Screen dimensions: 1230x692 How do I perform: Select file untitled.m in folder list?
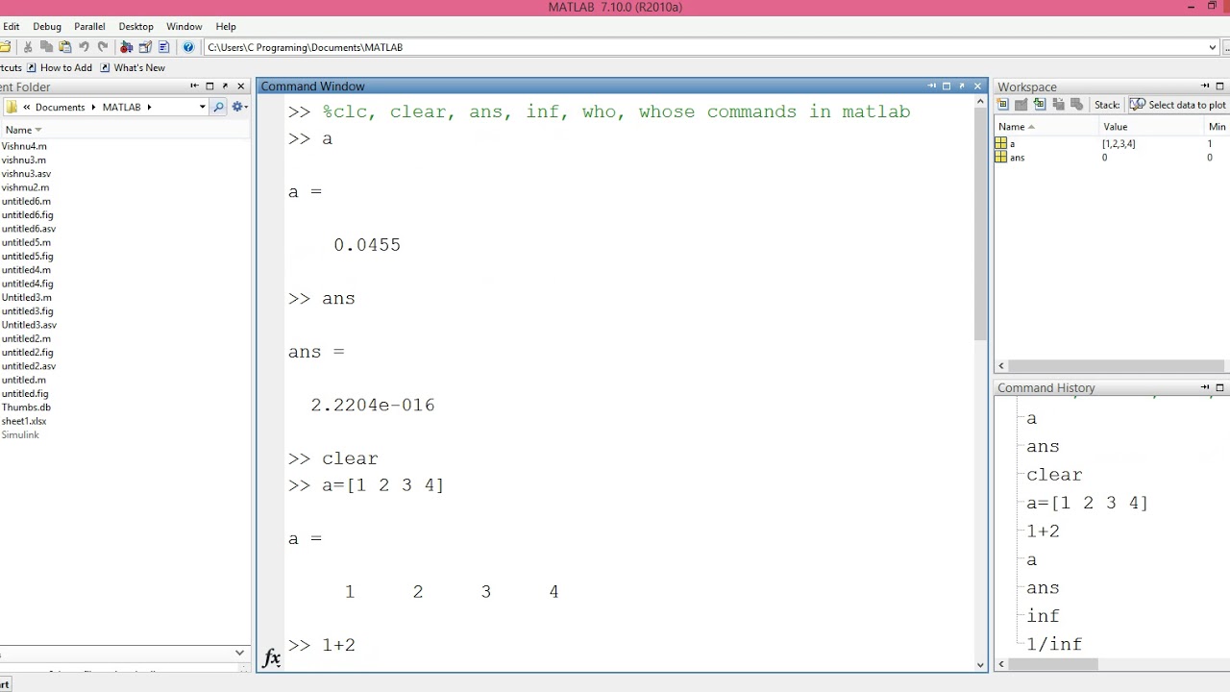click(x=24, y=380)
